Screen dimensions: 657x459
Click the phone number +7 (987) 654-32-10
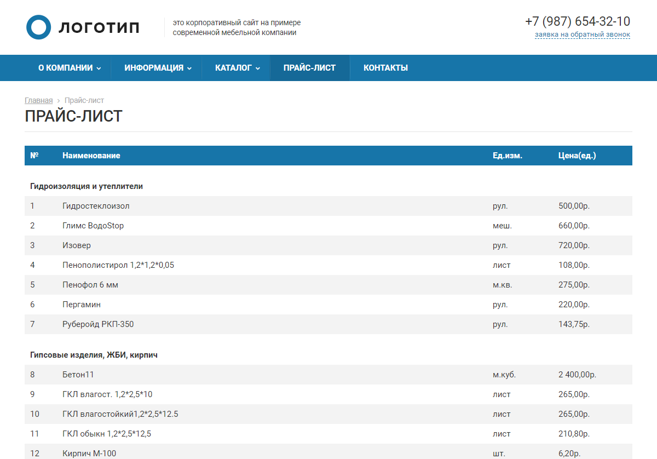577,21
